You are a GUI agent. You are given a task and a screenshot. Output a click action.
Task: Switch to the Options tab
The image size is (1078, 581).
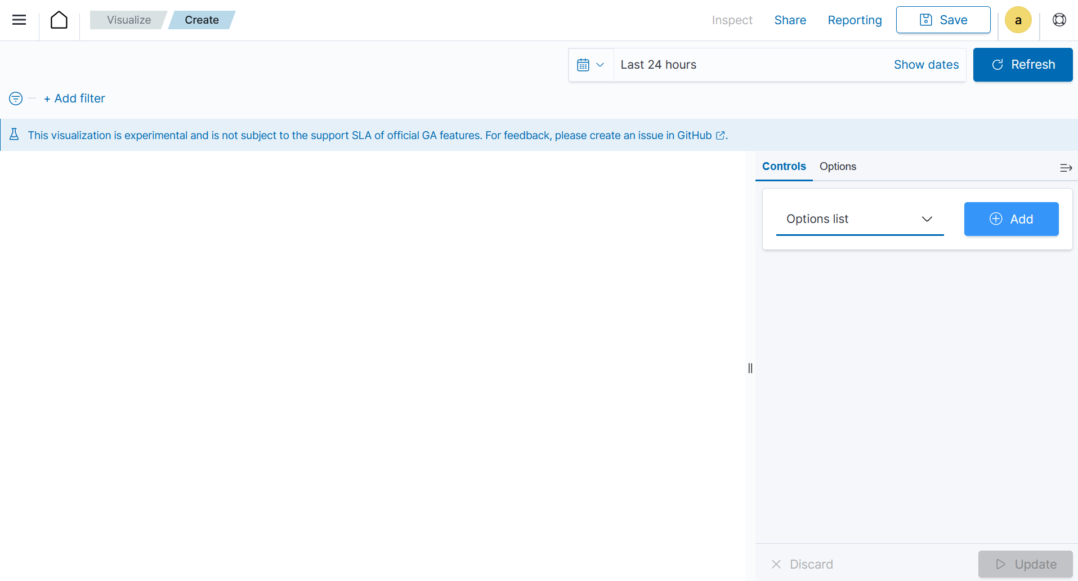point(838,167)
